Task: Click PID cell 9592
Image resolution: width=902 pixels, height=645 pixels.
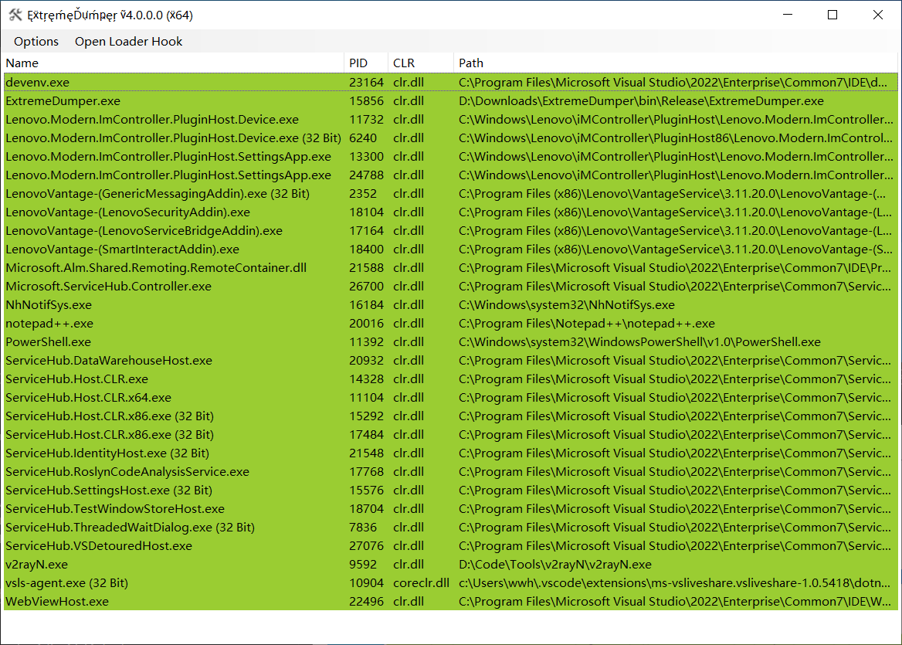Action: coord(363,564)
